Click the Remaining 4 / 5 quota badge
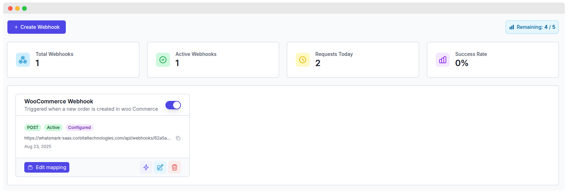The width and height of the screenshot is (568, 193). pyautogui.click(x=532, y=27)
